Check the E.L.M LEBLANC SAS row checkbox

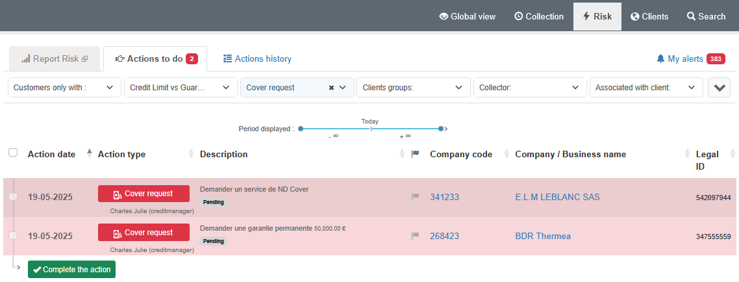(x=13, y=197)
